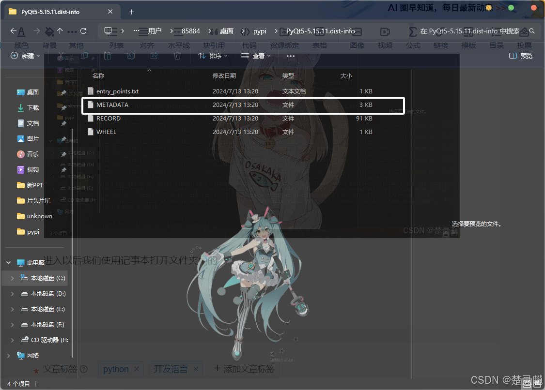Screen dimensions: 545x390
Task: Expand 本地磁盘 (F:) tree node
Action: [12, 325]
